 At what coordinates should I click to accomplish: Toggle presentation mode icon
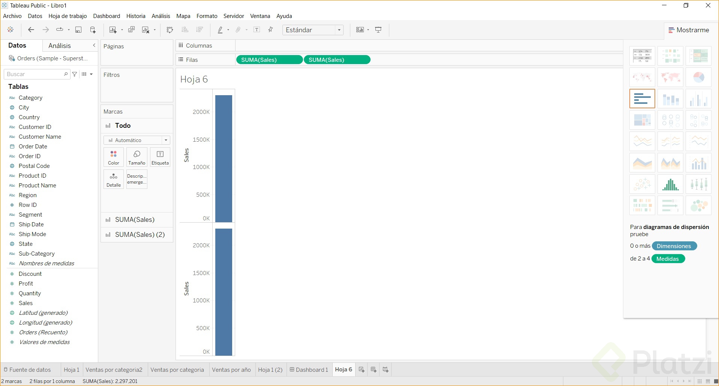[378, 30]
